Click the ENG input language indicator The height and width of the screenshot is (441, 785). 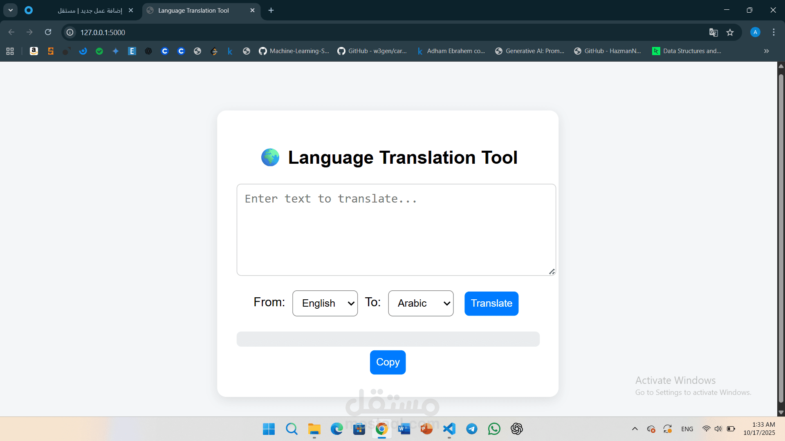coord(687,429)
